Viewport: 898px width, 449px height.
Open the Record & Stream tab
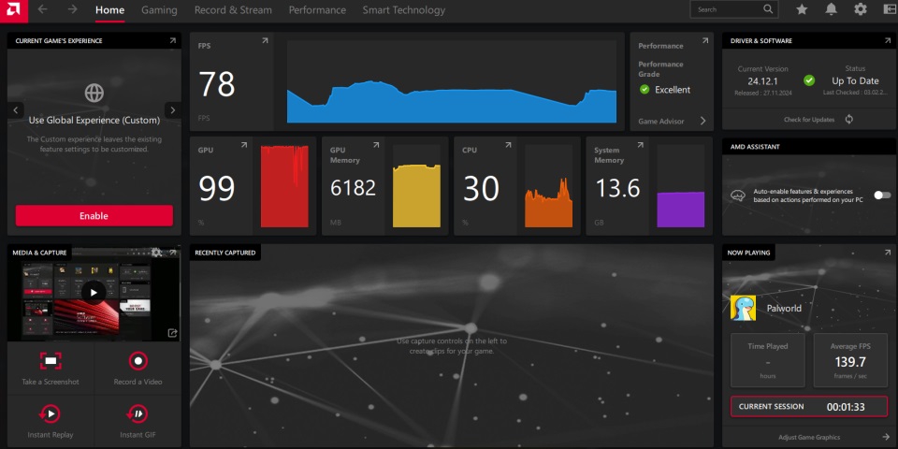click(233, 10)
